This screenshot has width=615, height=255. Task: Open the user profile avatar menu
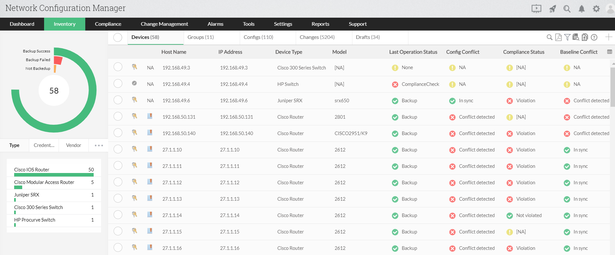(610, 9)
